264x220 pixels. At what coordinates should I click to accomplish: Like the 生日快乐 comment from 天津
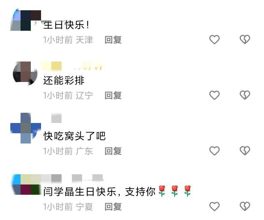coord(214,40)
